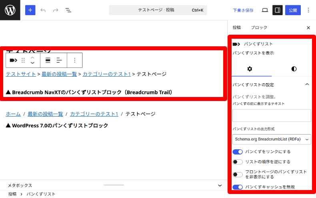
Task: Redo the last change
Action: [56, 10]
